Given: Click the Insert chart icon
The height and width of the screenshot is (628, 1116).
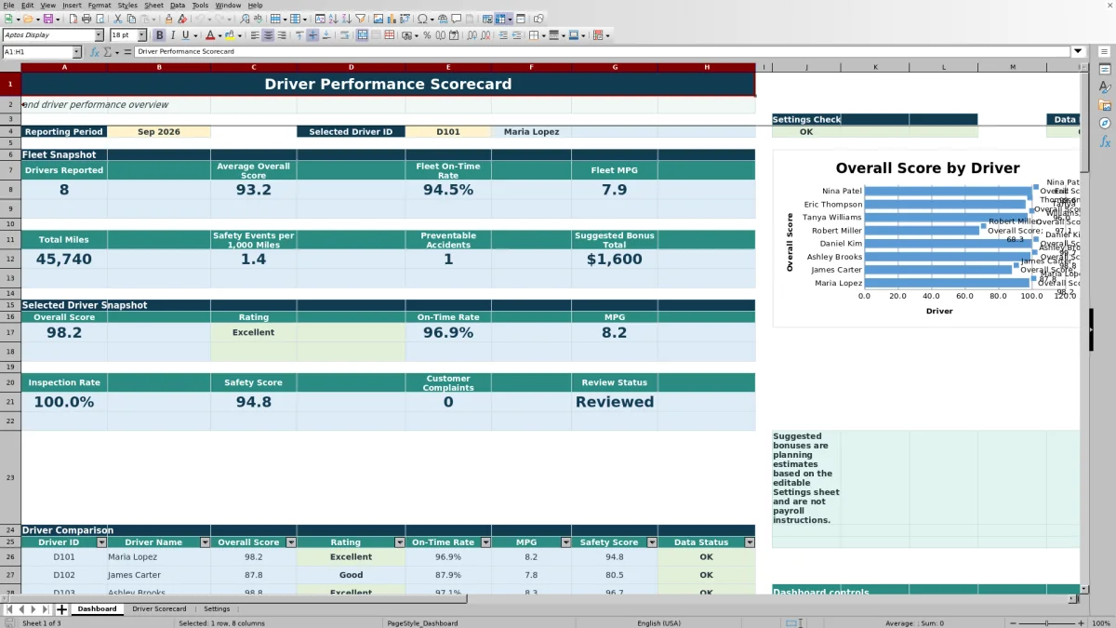Looking at the screenshot, I should 391,19.
